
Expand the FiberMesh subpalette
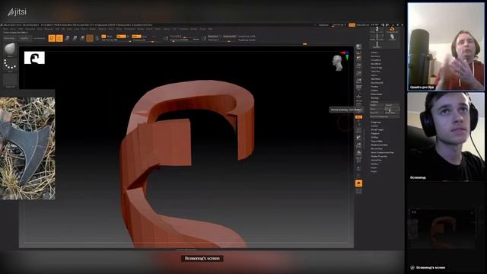pyautogui.click(x=376, y=78)
